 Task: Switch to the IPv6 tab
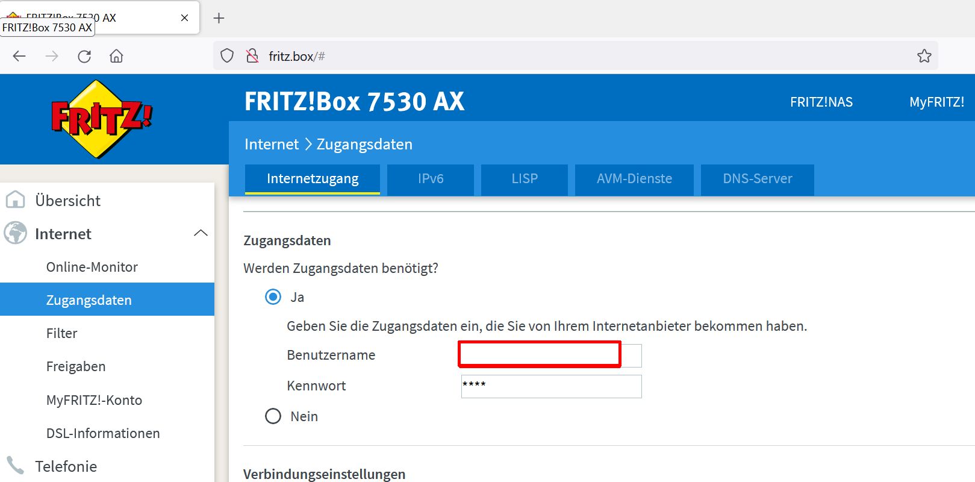point(431,179)
